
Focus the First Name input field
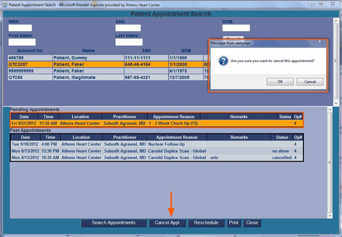[x=22, y=42]
